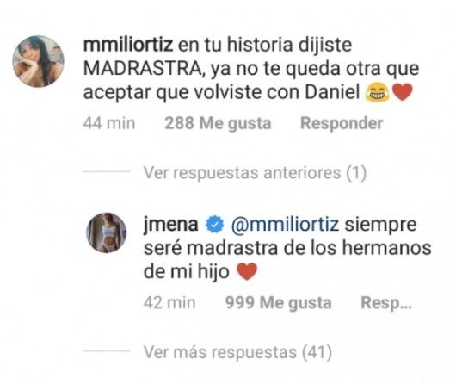Viewport: 456px width, 384px height.
Task: Click Responder under mmiliortiz's comment
Action: coord(342,123)
